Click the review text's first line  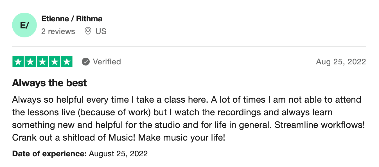click(186, 100)
